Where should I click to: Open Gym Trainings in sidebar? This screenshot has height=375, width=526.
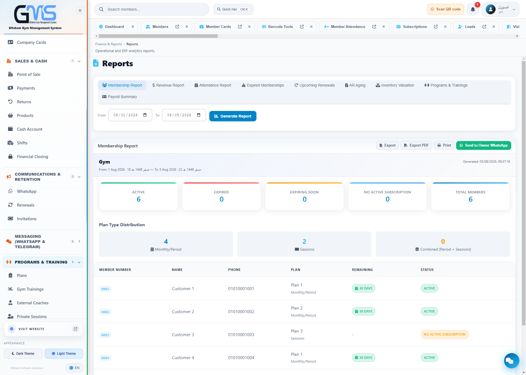pyautogui.click(x=43, y=289)
